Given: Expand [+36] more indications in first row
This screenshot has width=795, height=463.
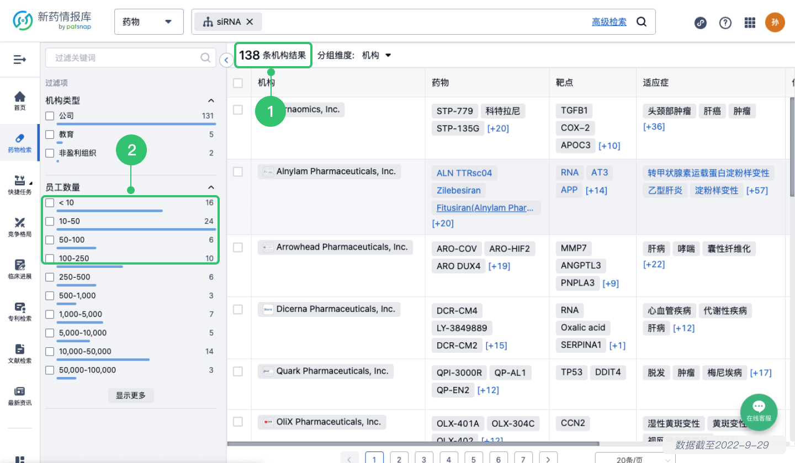Looking at the screenshot, I should [x=654, y=127].
